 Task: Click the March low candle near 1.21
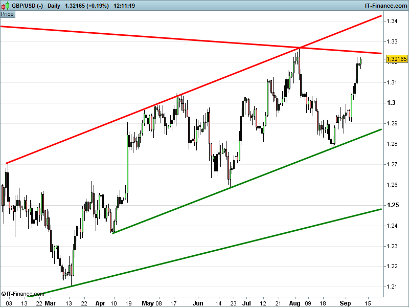pos(71,272)
